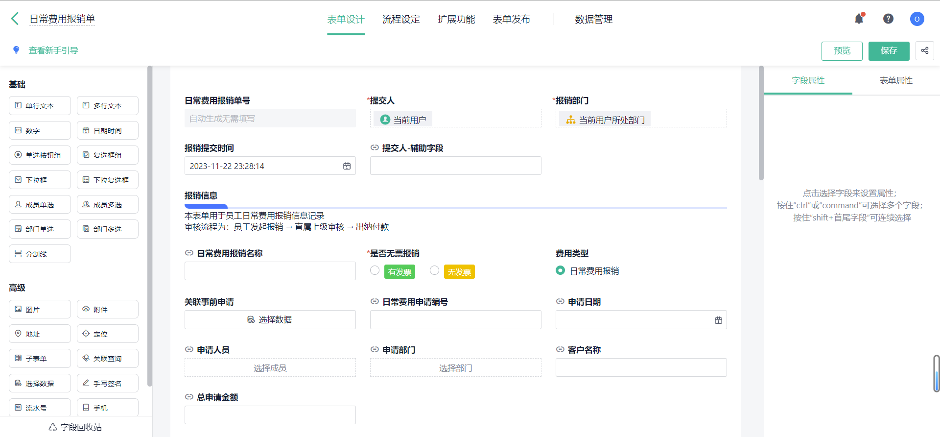
Task: Select the 无发票 radio option
Action: click(434, 270)
